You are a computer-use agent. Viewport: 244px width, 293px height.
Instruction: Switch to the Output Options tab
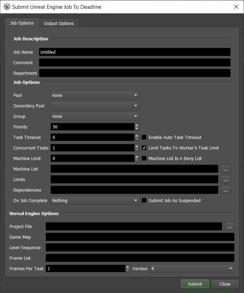pyautogui.click(x=59, y=24)
